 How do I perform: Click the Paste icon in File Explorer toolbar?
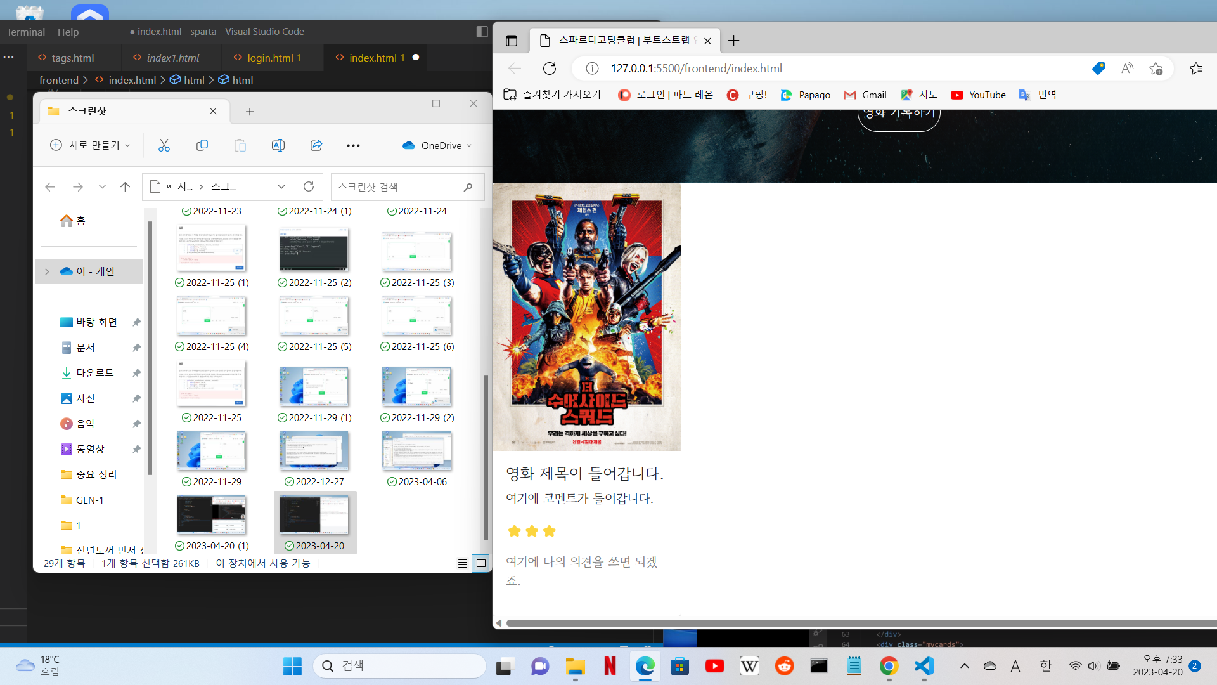[x=240, y=145]
